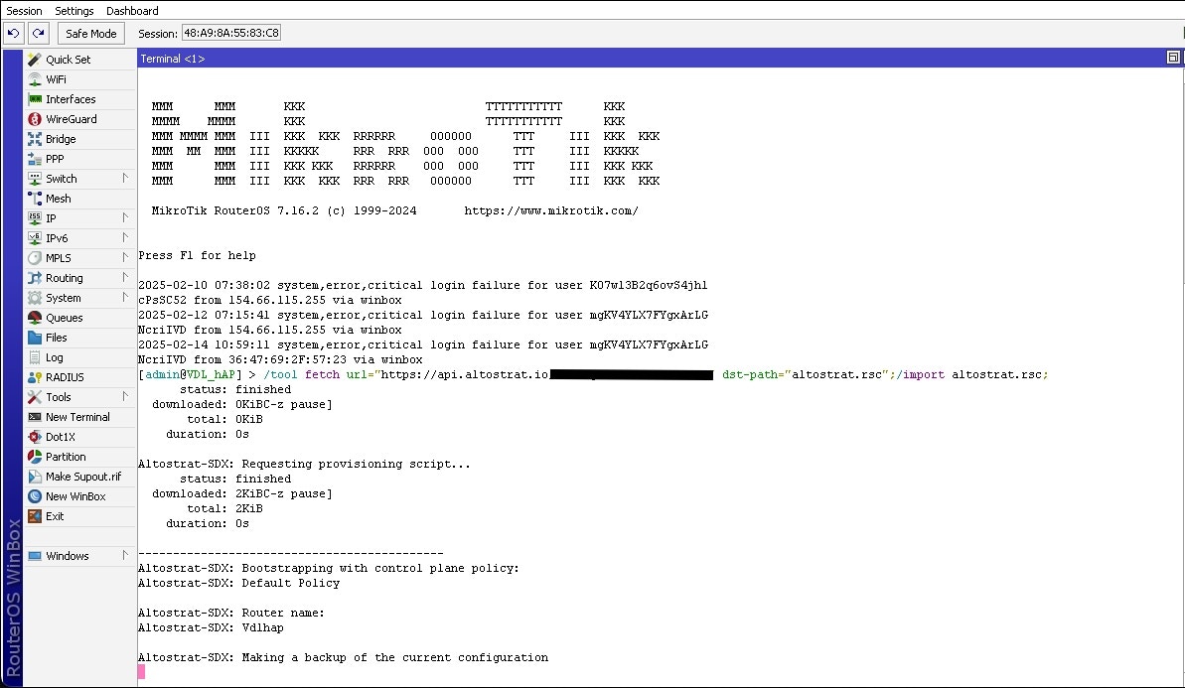Click the Queues icon

pyautogui.click(x=35, y=318)
